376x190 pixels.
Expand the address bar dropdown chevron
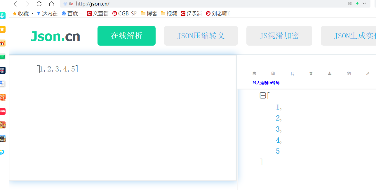click(x=364, y=3)
